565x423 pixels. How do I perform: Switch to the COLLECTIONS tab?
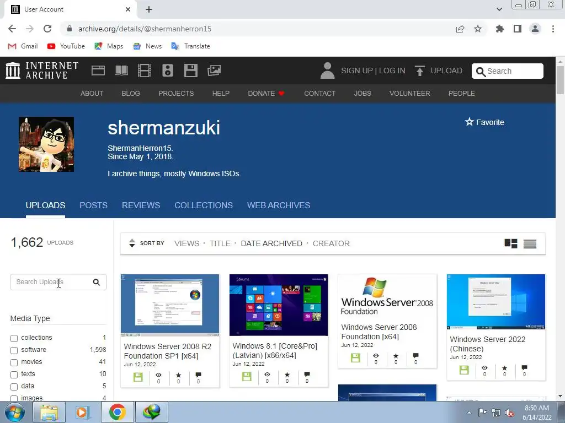(204, 205)
